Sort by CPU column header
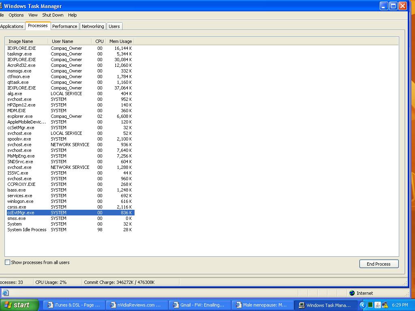The image size is (415, 311). [x=99, y=41]
